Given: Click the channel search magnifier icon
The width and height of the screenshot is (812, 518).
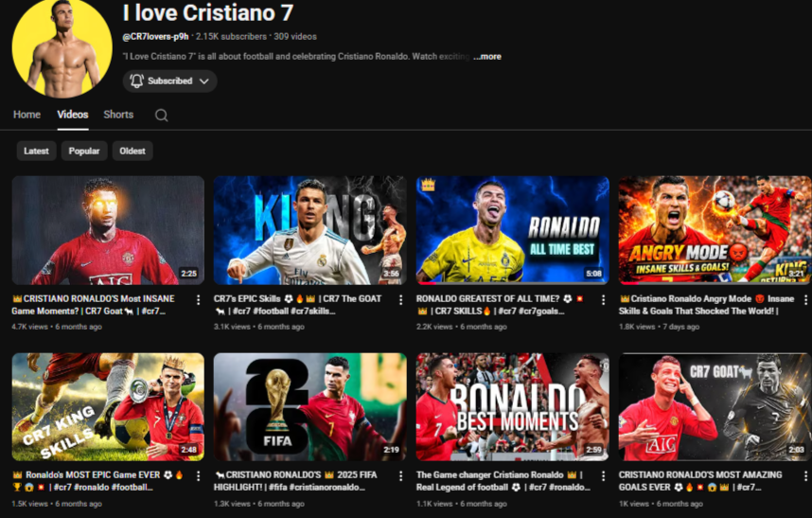Looking at the screenshot, I should 162,116.
